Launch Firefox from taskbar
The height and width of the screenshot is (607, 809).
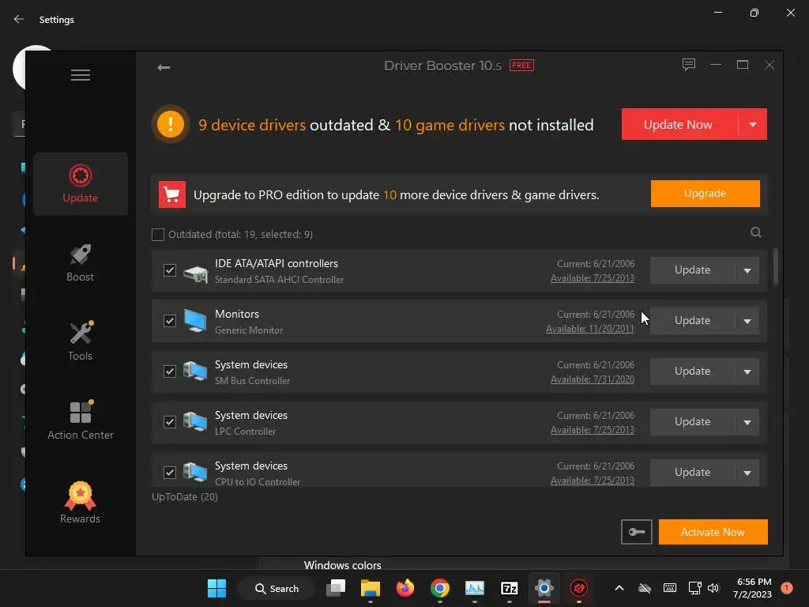click(x=405, y=588)
